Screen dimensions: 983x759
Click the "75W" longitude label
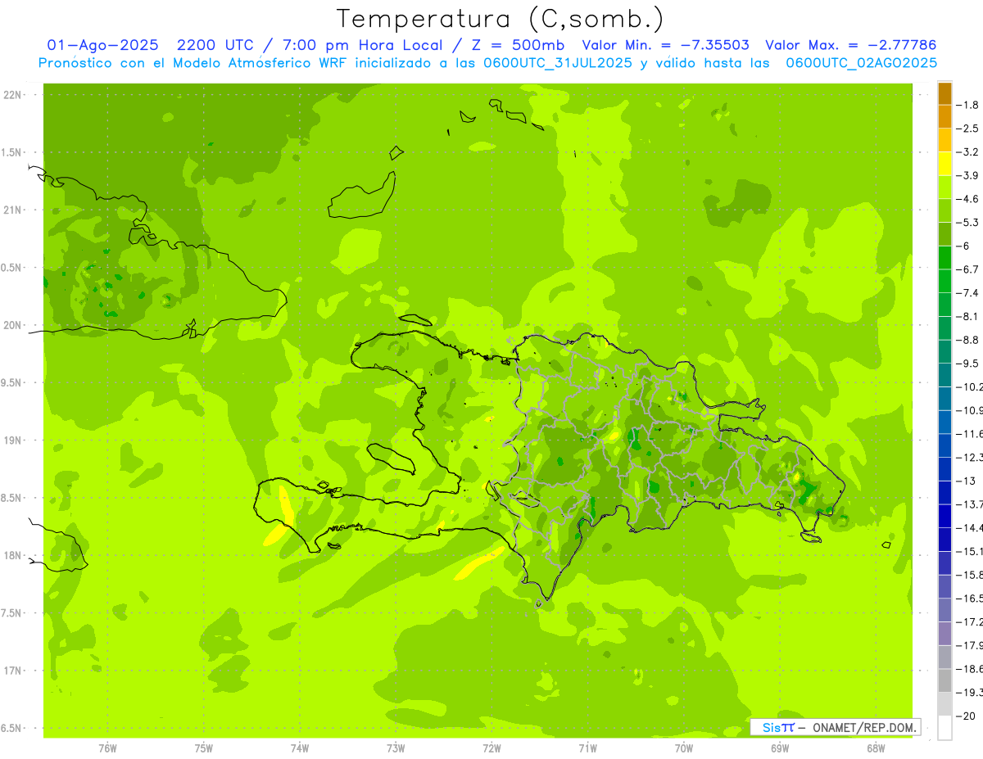[x=204, y=748]
